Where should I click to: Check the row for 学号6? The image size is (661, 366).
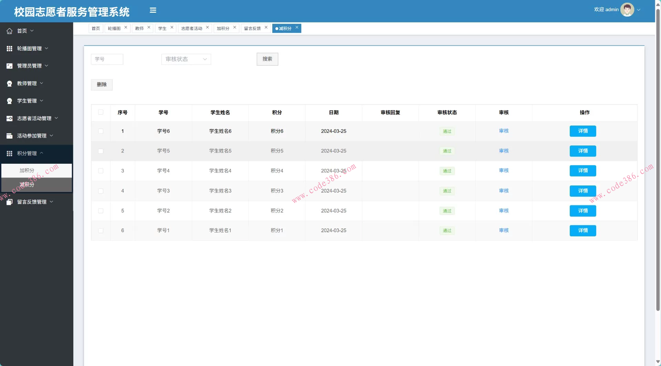pos(101,131)
